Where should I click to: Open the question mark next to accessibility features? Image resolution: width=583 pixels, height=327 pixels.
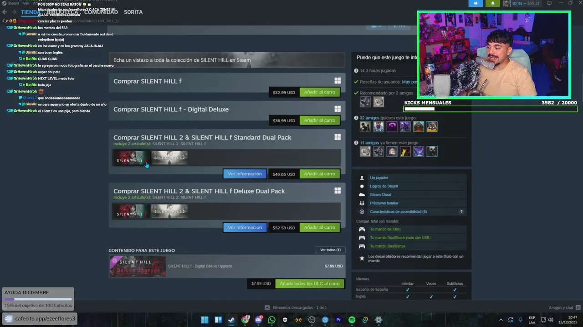461,212
